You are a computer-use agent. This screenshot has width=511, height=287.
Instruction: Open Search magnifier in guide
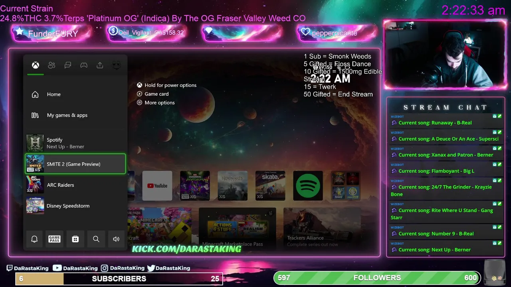pyautogui.click(x=96, y=239)
